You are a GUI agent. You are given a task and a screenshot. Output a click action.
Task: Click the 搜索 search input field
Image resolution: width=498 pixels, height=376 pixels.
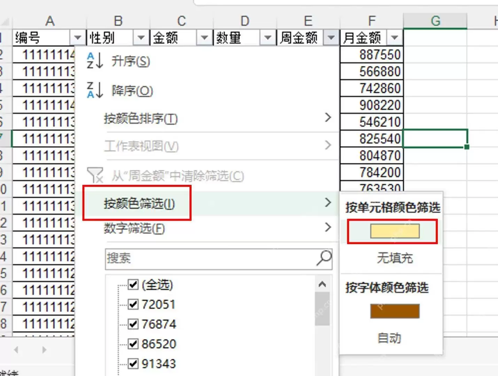tap(211, 258)
